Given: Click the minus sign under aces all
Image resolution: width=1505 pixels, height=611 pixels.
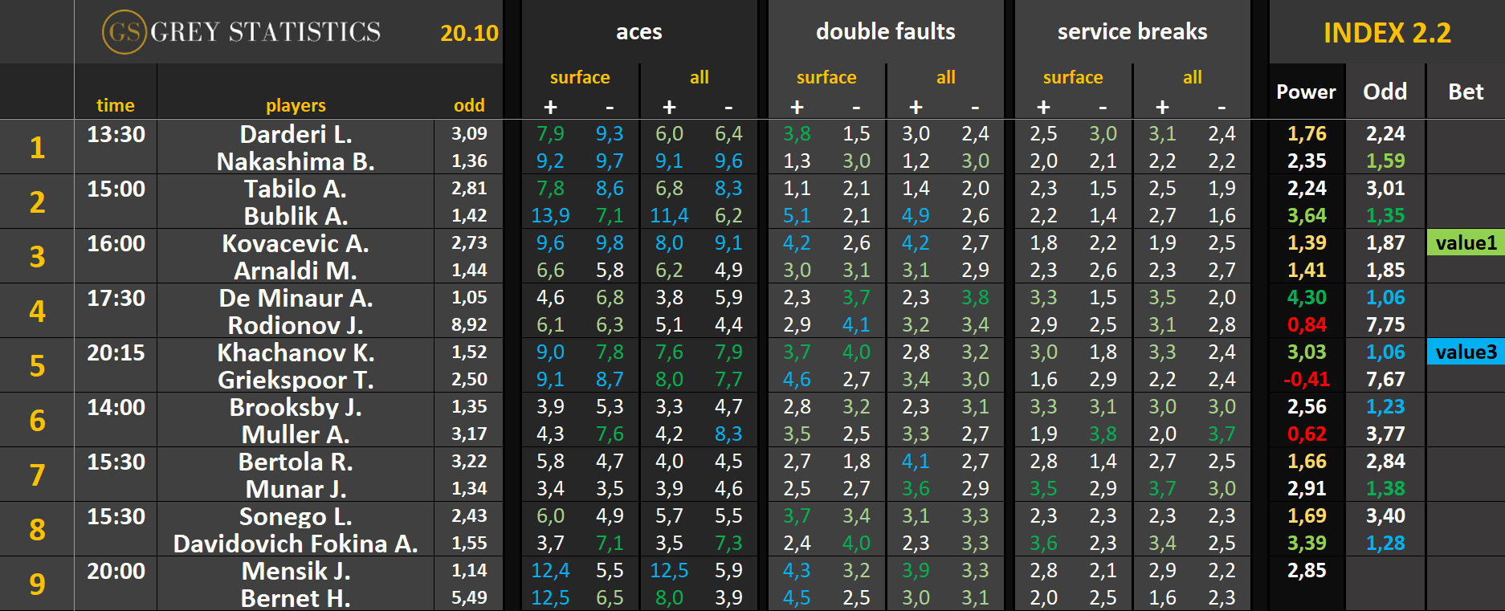Looking at the screenshot, I should [728, 107].
